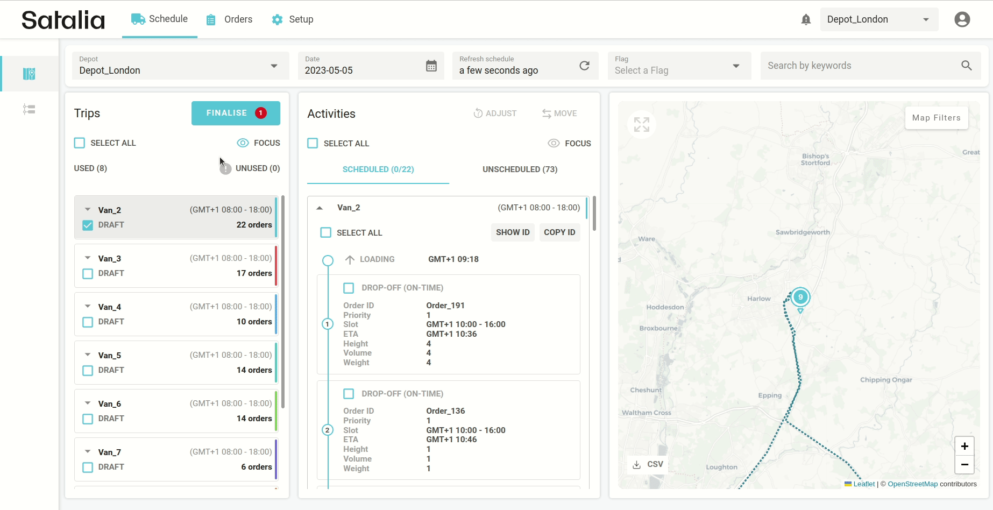Click the refresh schedule icon
The width and height of the screenshot is (993, 510).
584,66
